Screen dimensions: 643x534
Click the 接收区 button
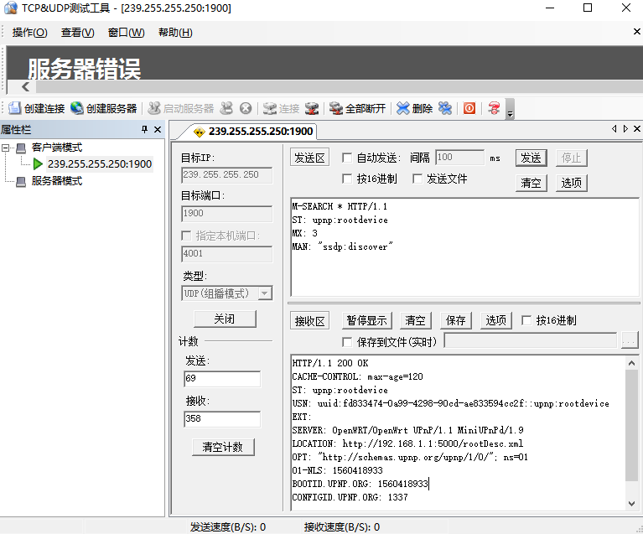(309, 321)
